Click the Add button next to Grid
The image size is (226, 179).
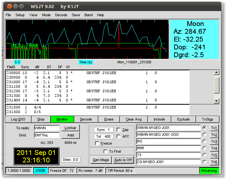pos(70,135)
